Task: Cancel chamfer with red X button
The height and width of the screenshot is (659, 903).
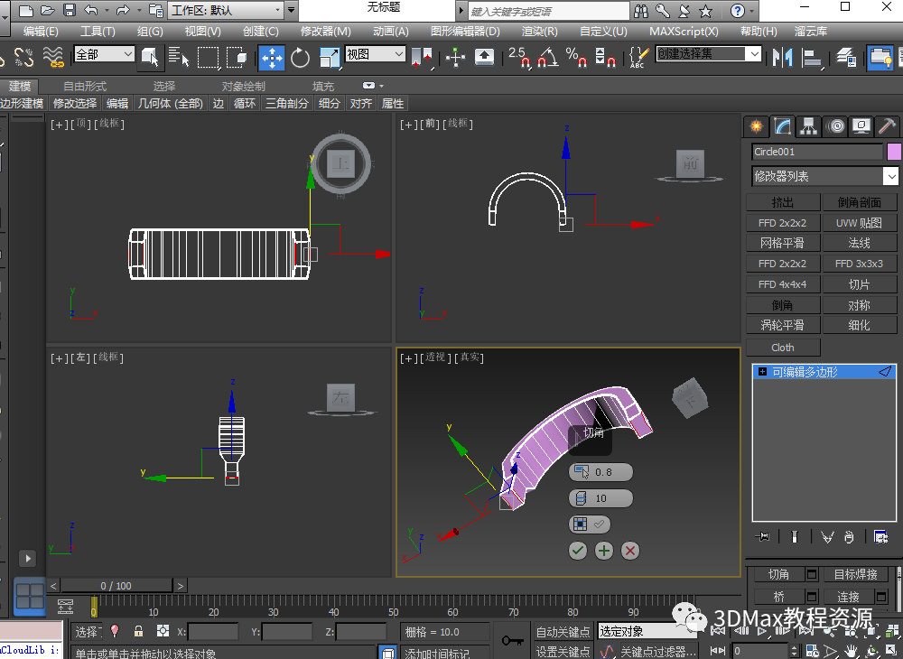Action: coord(630,551)
